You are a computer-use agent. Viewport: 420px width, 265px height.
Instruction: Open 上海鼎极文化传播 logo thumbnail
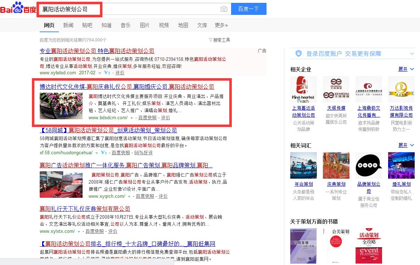pos(369,89)
